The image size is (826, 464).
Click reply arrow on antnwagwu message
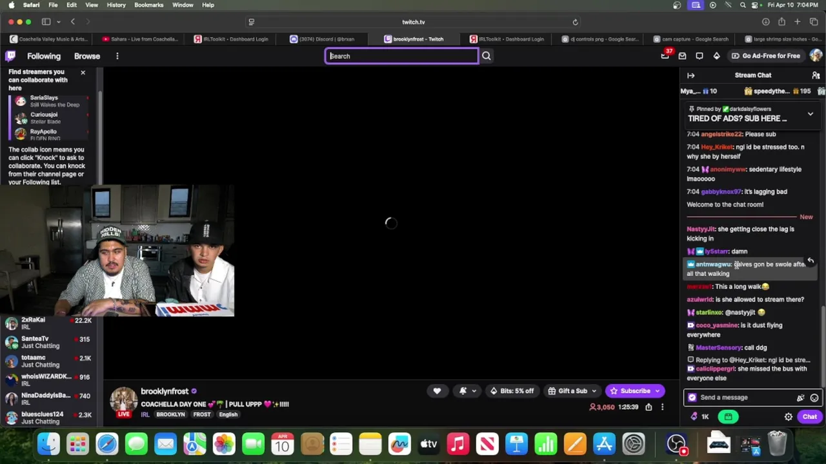811,261
